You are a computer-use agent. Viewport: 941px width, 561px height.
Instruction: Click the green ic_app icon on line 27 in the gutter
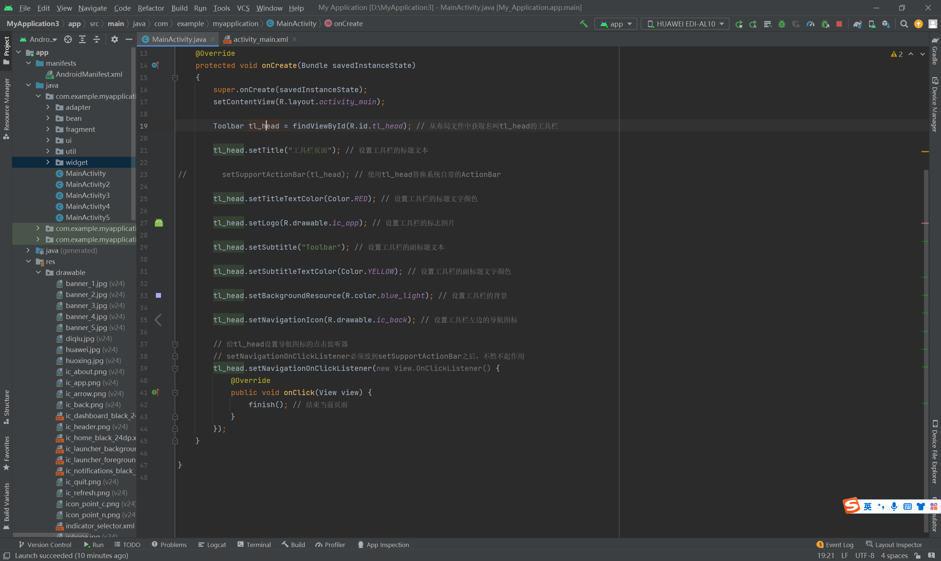pos(159,223)
